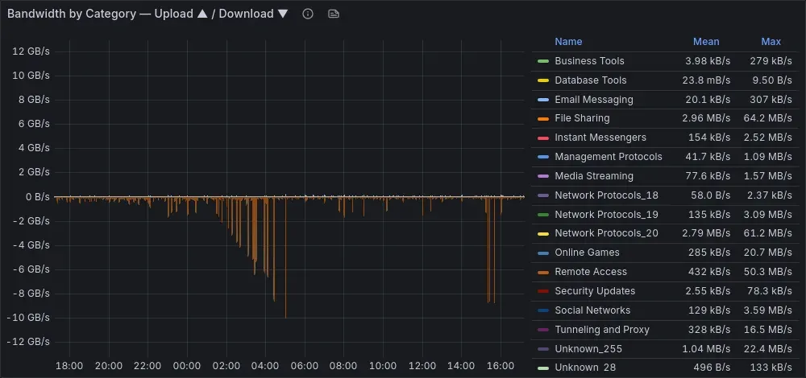Click the 61.2 MB/s max value
This screenshot has width=806, height=378.
pyautogui.click(x=767, y=233)
